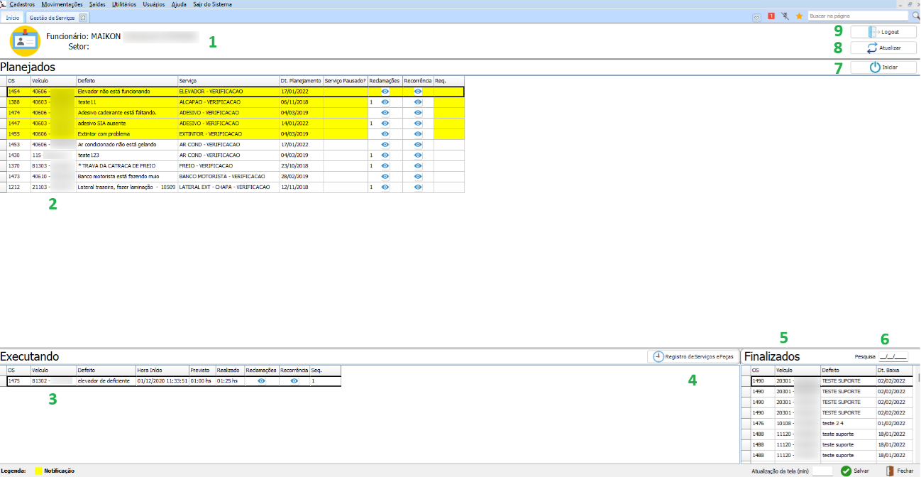This screenshot has height=477, width=921.
Task: Close the Gestão de Serviços tab
Action: coord(82,17)
